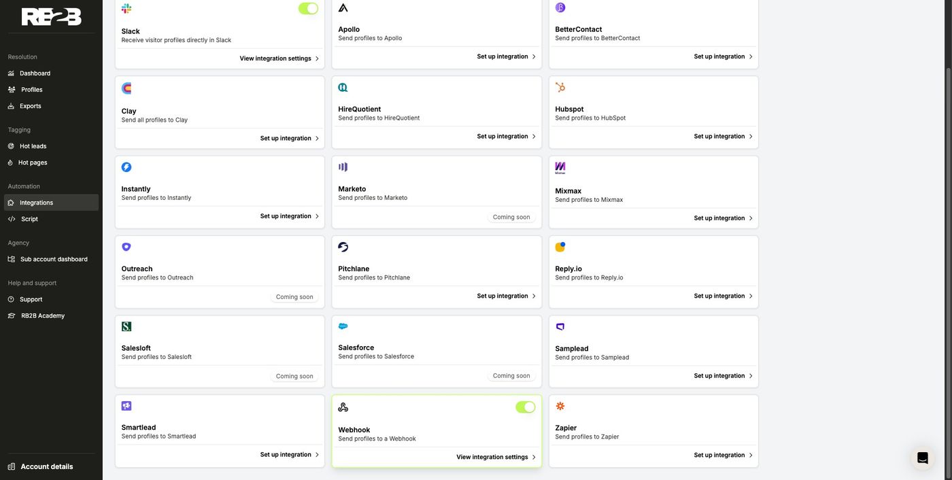
Task: Click the Marketo logo icon
Action: pyautogui.click(x=343, y=167)
